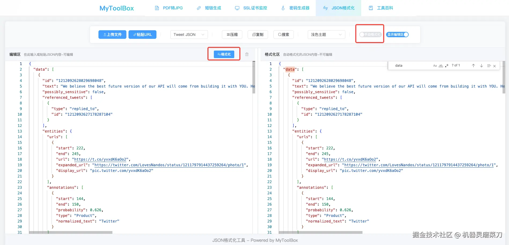Click the 复制 copy button

(x=258, y=35)
